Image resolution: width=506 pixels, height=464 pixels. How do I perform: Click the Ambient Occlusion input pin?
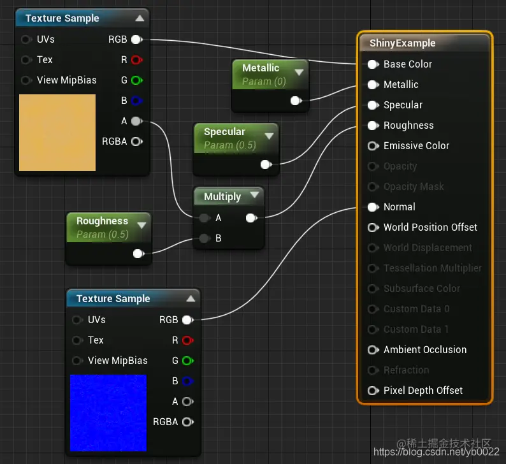(373, 350)
